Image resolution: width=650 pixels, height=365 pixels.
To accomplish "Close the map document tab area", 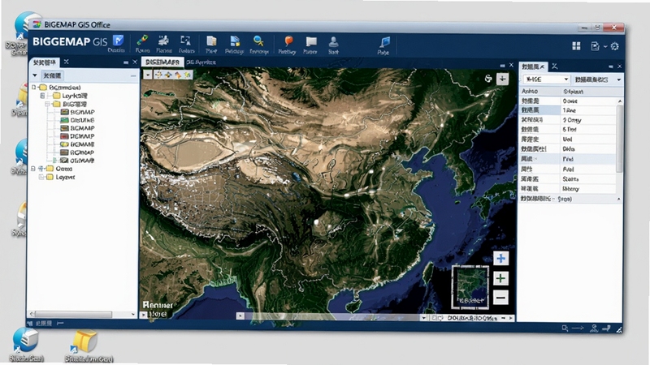I will click(x=511, y=66).
